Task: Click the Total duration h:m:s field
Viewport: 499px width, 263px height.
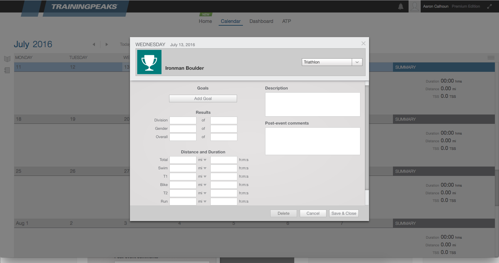Action: click(224, 160)
